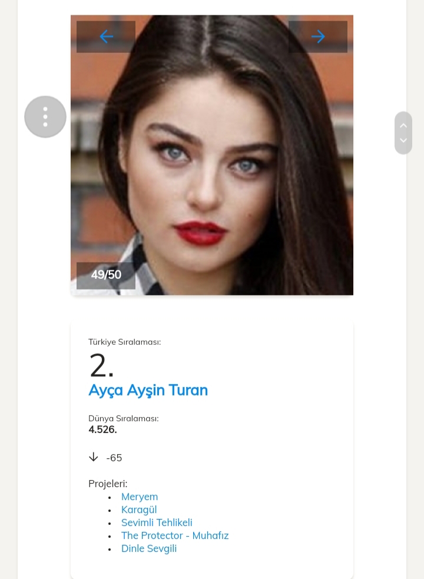Click the portrait photo in the gallery

coord(212,159)
